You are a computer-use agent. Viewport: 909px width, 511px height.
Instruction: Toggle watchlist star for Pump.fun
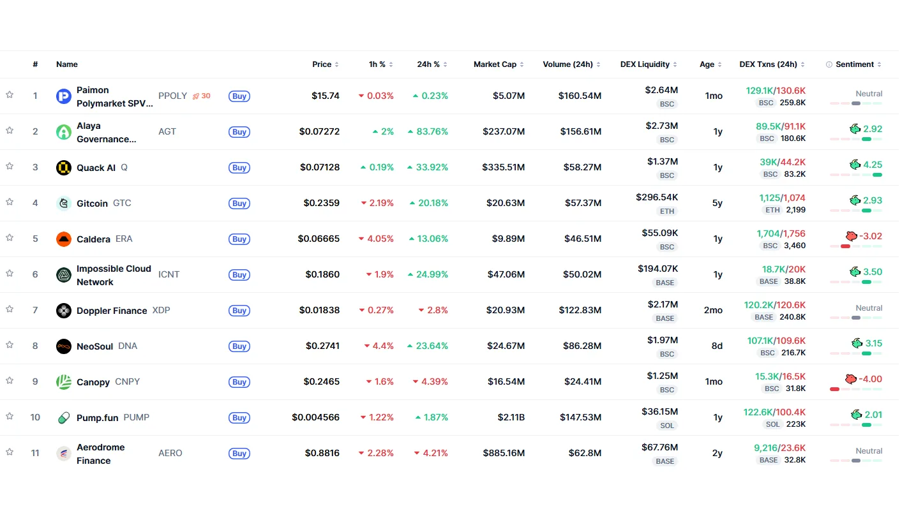[x=10, y=417]
